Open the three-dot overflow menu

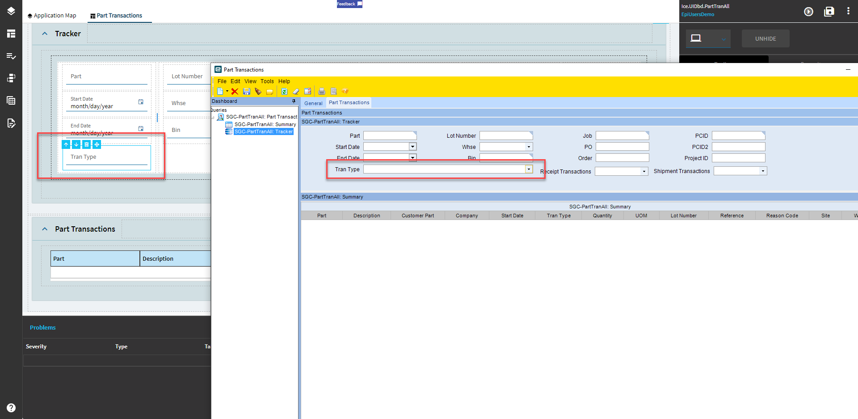click(848, 11)
